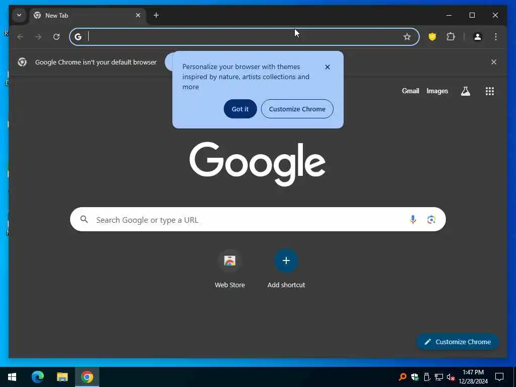
Task: Click the browser back arrow
Action: click(20, 37)
